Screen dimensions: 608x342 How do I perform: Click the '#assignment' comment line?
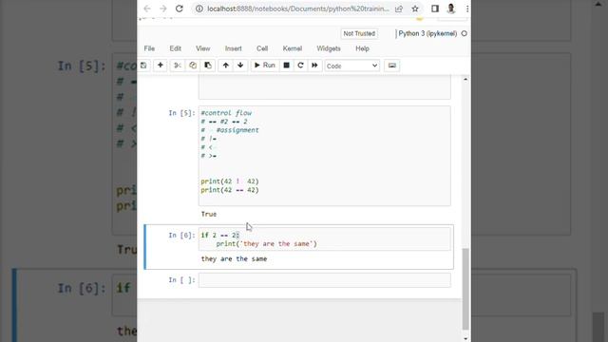coord(237,130)
